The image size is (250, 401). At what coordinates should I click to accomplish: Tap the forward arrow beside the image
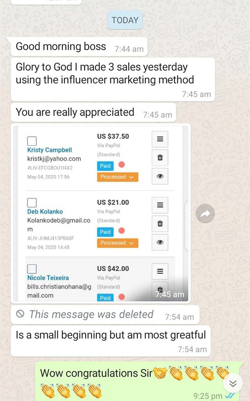pos(205,213)
